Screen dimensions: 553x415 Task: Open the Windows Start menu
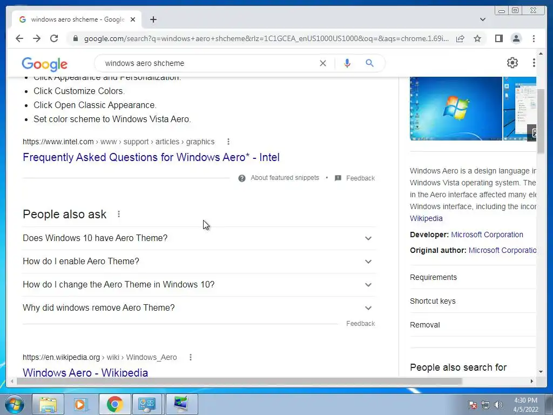tap(15, 404)
